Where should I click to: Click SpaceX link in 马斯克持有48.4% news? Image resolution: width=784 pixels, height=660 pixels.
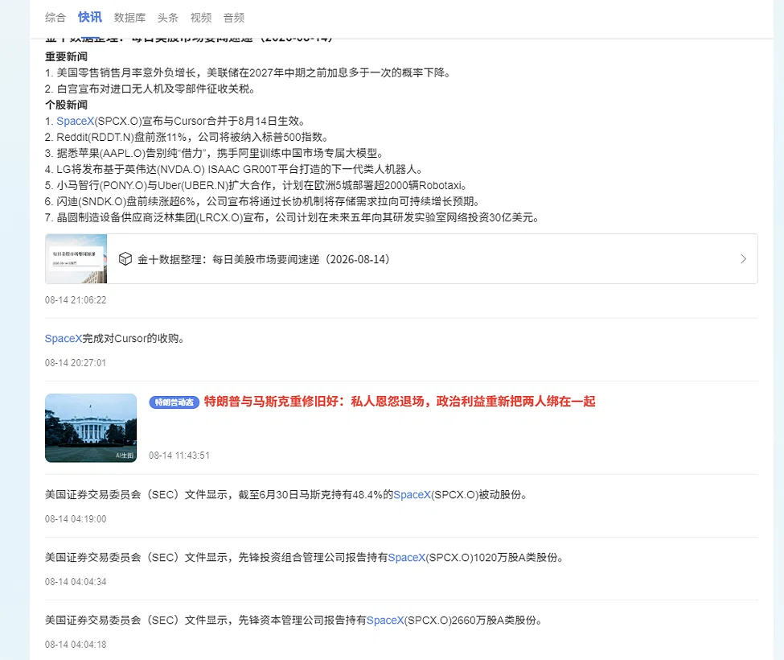coord(412,495)
